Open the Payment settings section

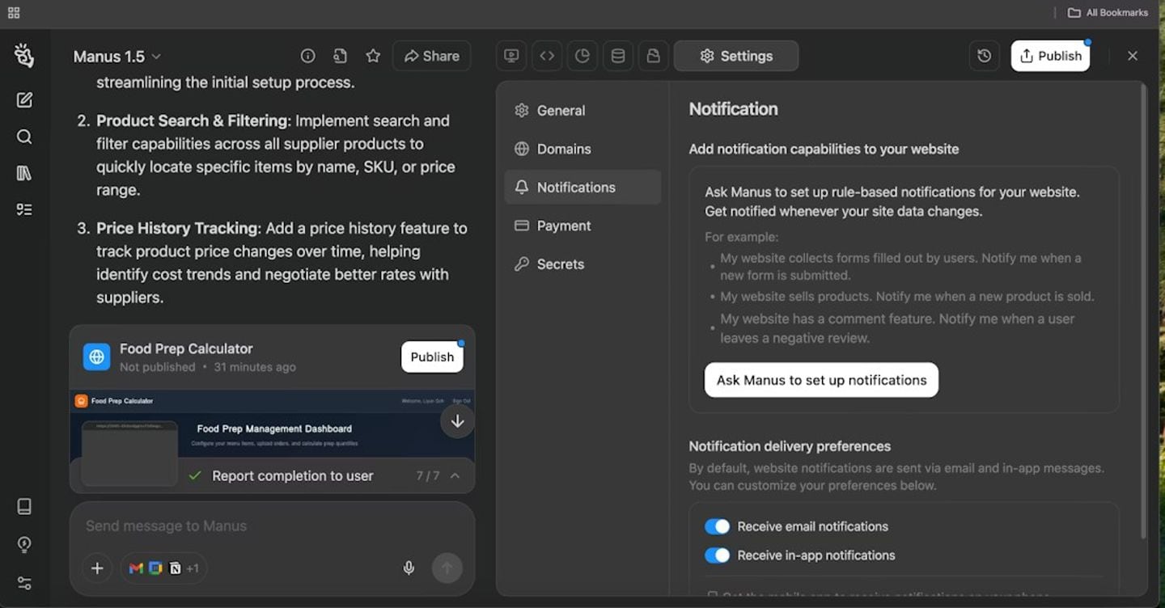(563, 226)
